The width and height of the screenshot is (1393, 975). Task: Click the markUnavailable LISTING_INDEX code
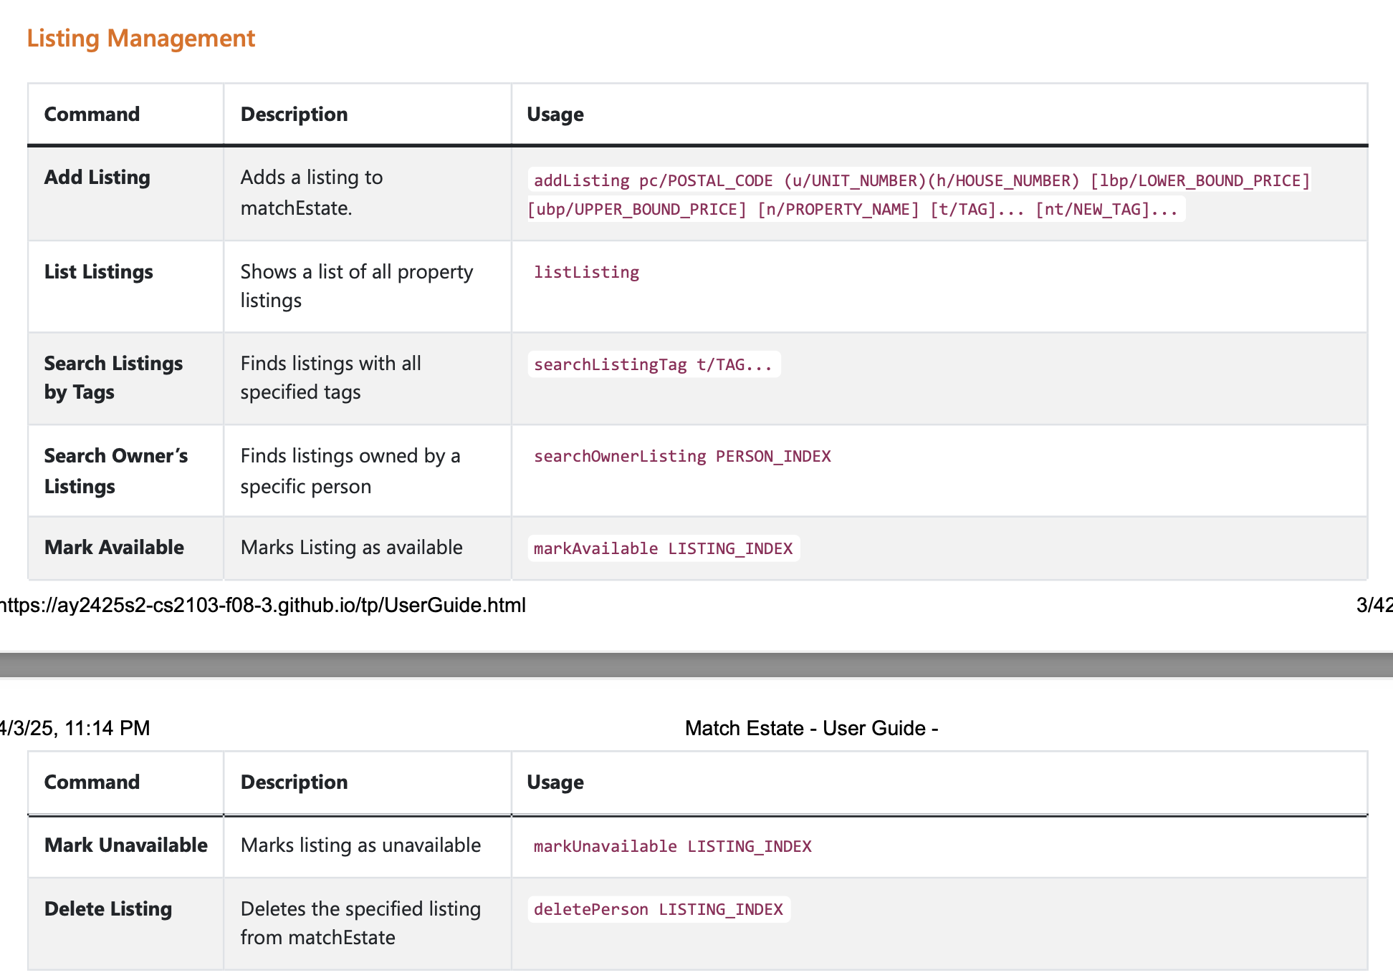tap(672, 846)
